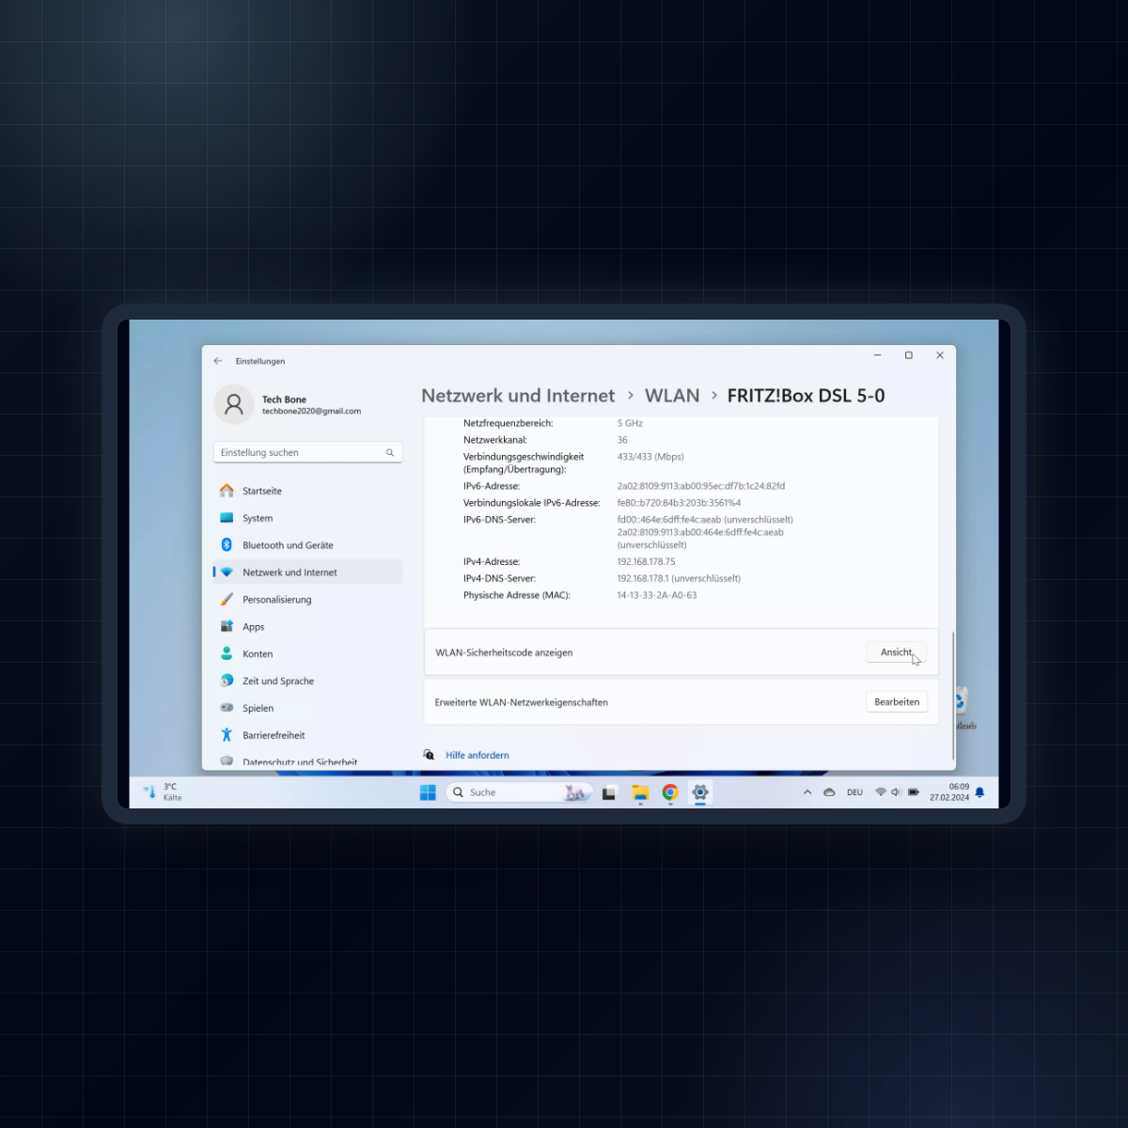Open Google Chrome from taskbar

(x=670, y=792)
